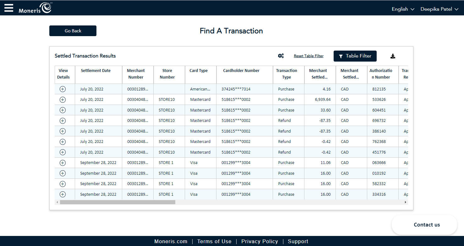Click the Moneris logo
This screenshot has width=464, height=246.
35,8
